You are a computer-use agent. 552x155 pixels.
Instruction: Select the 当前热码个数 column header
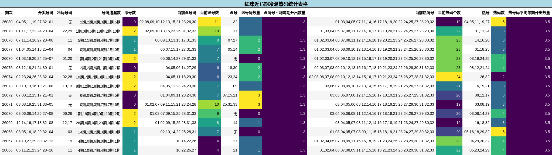coord(449,13)
